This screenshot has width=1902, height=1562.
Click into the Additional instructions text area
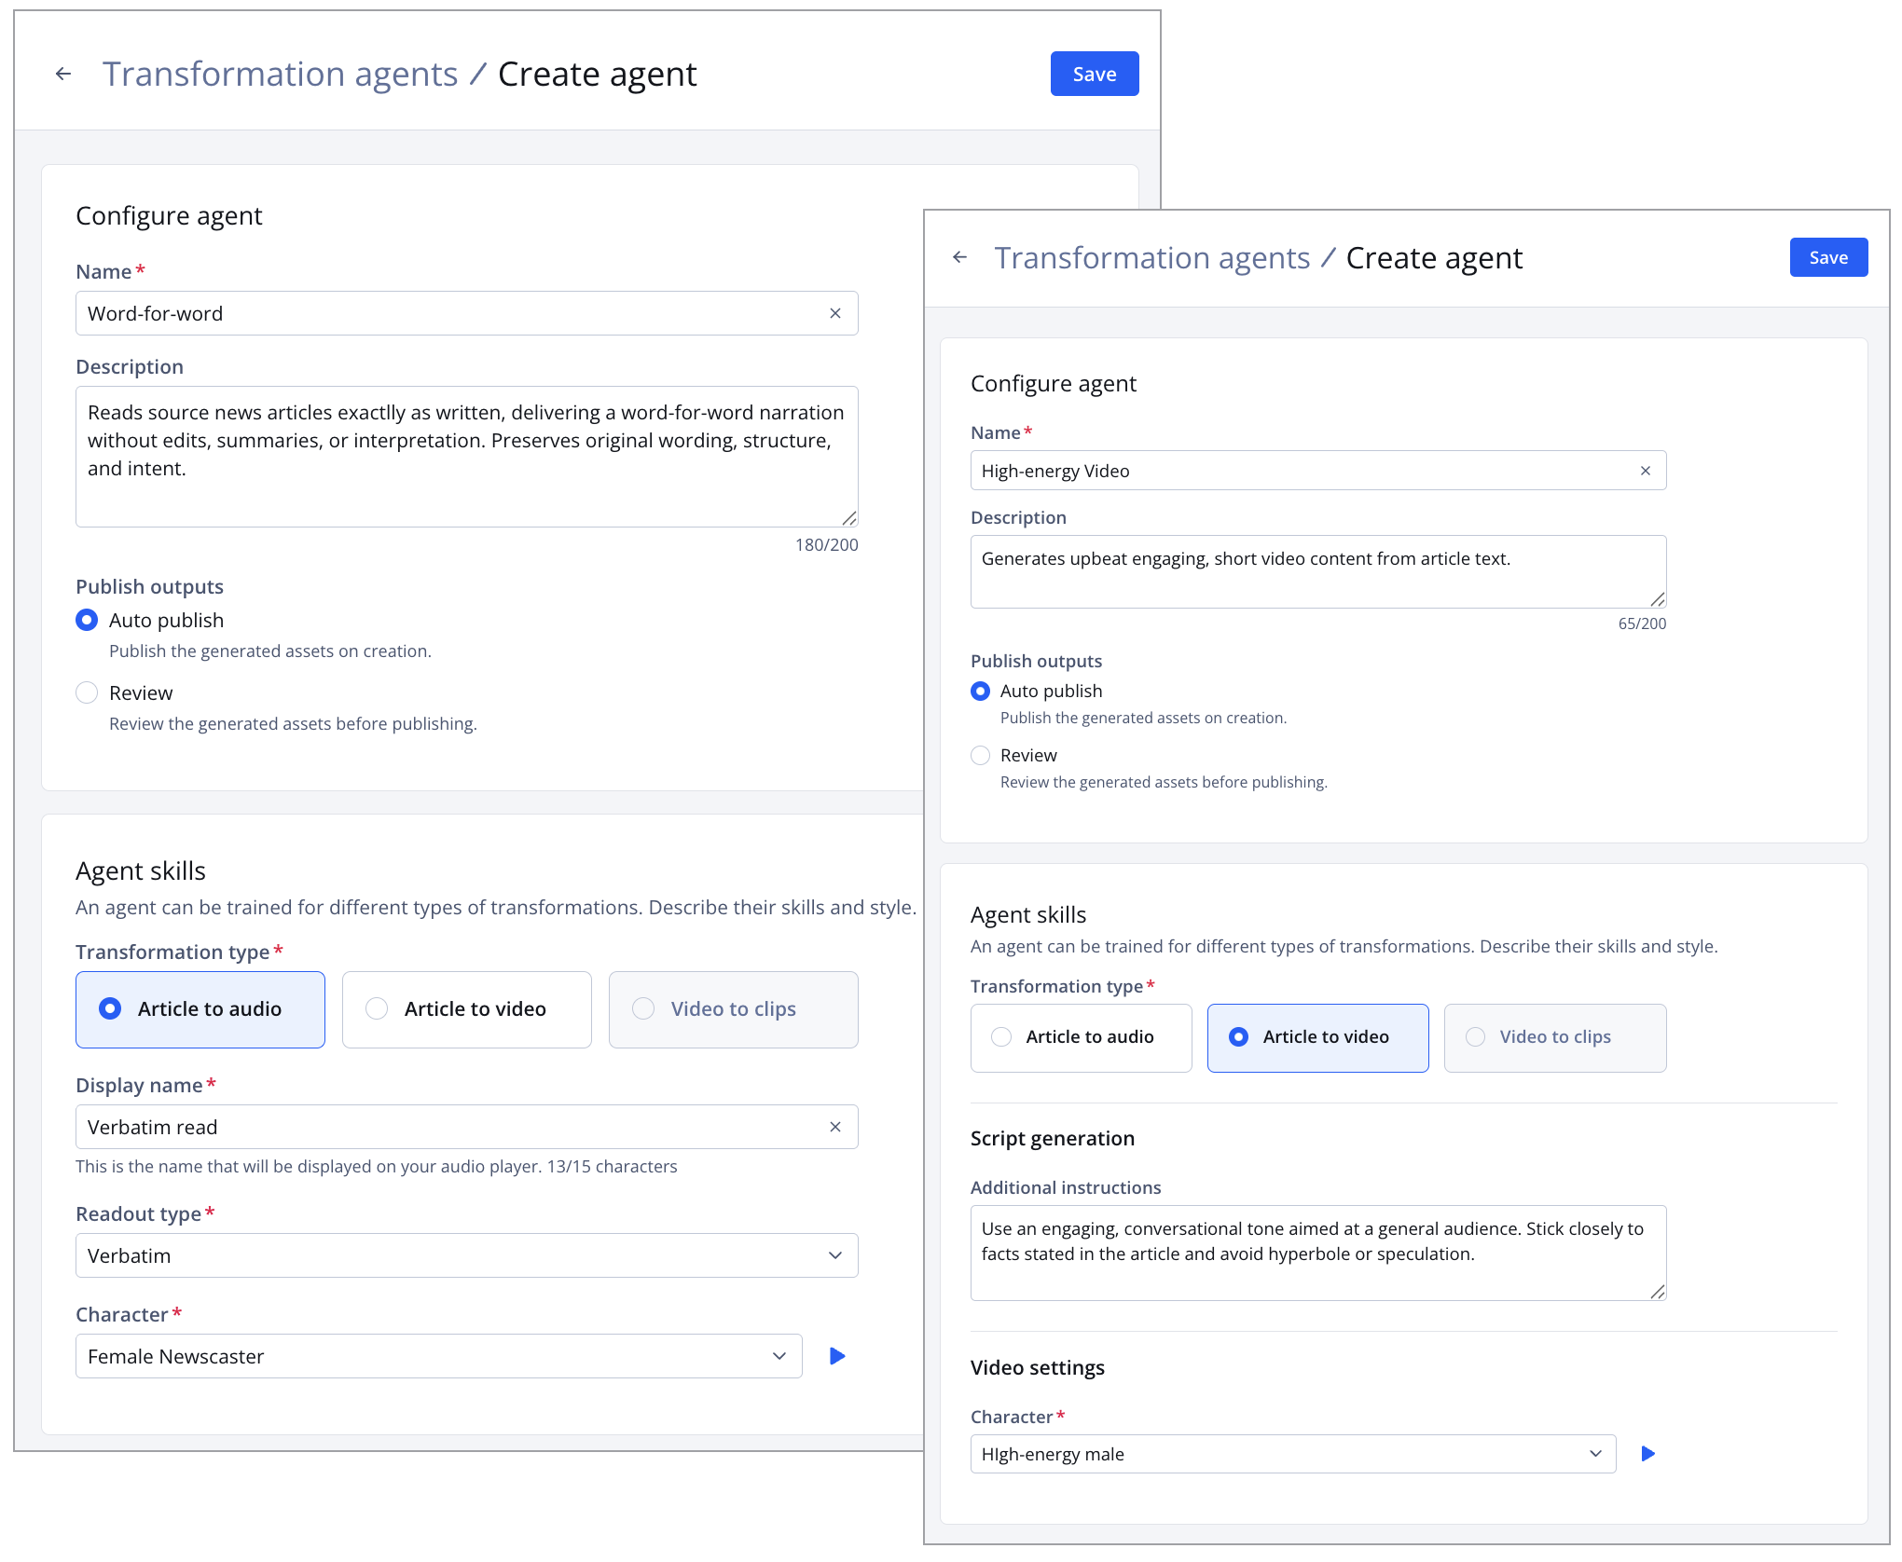[1317, 1252]
